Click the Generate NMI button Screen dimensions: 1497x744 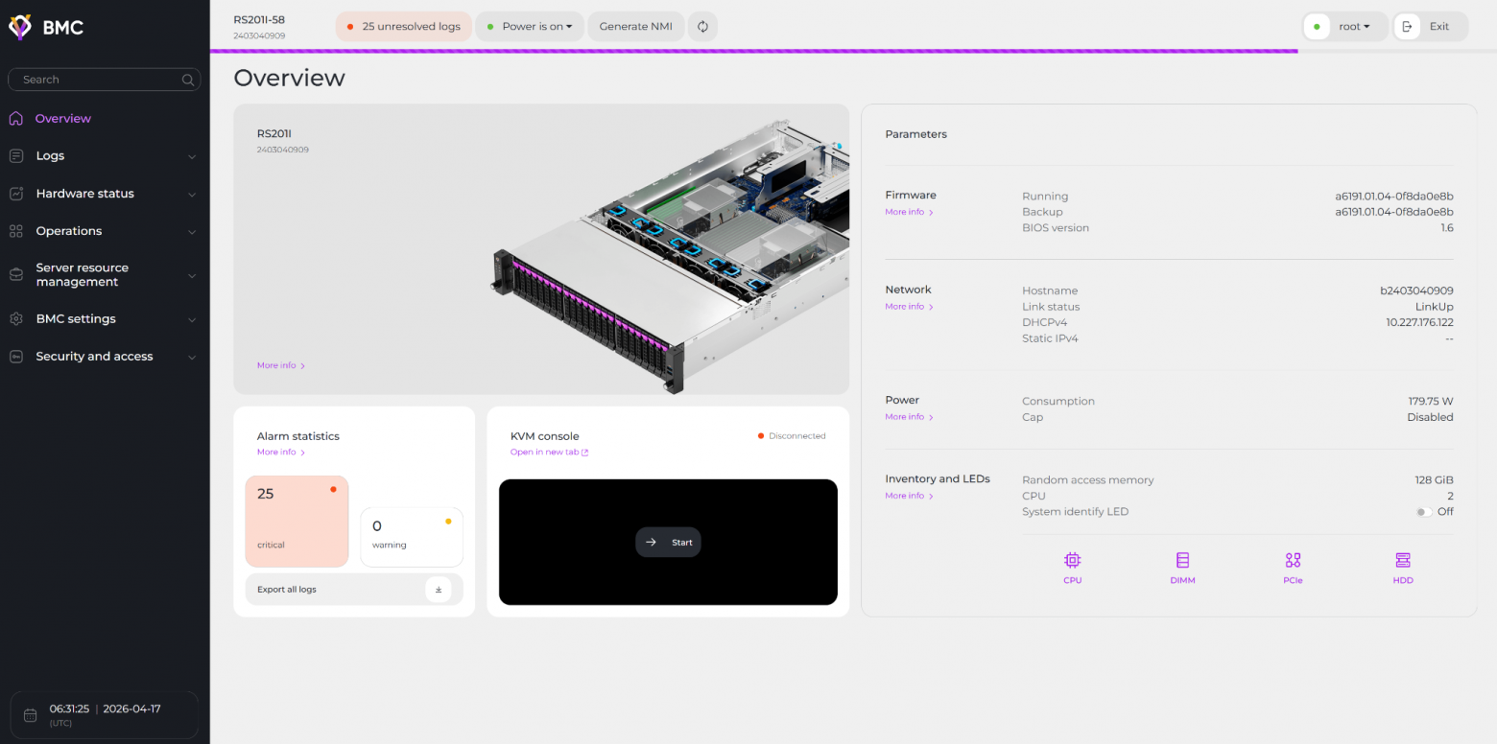click(x=636, y=27)
